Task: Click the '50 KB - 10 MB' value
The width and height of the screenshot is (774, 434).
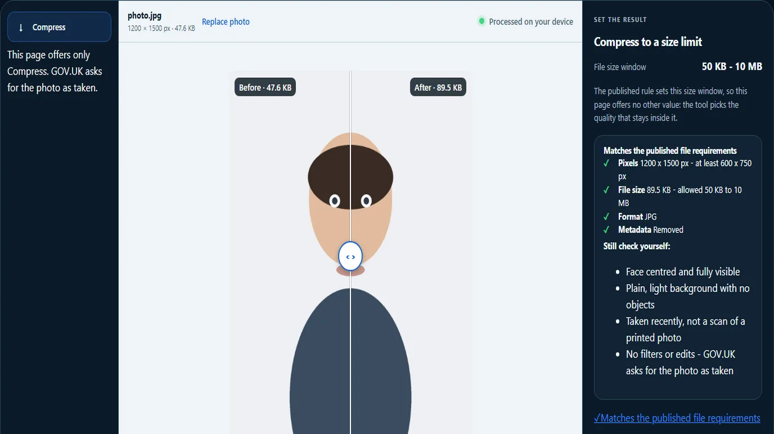Action: [x=732, y=66]
